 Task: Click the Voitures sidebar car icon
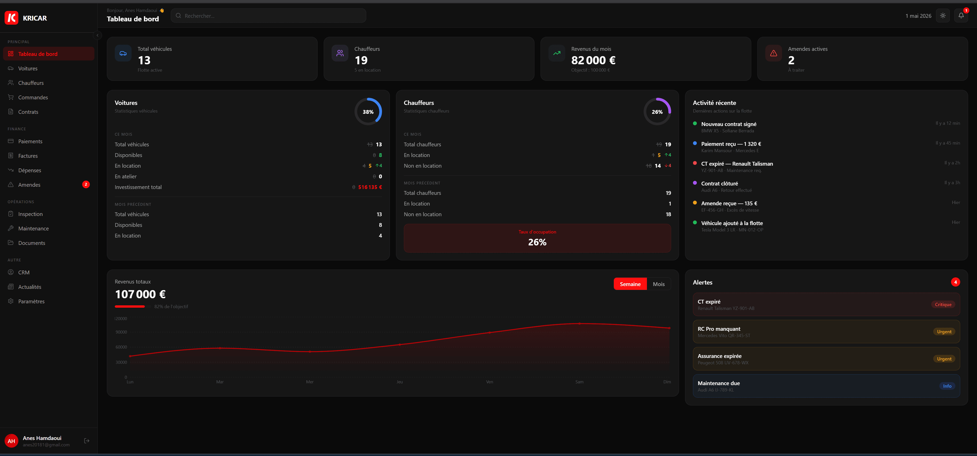coord(11,69)
